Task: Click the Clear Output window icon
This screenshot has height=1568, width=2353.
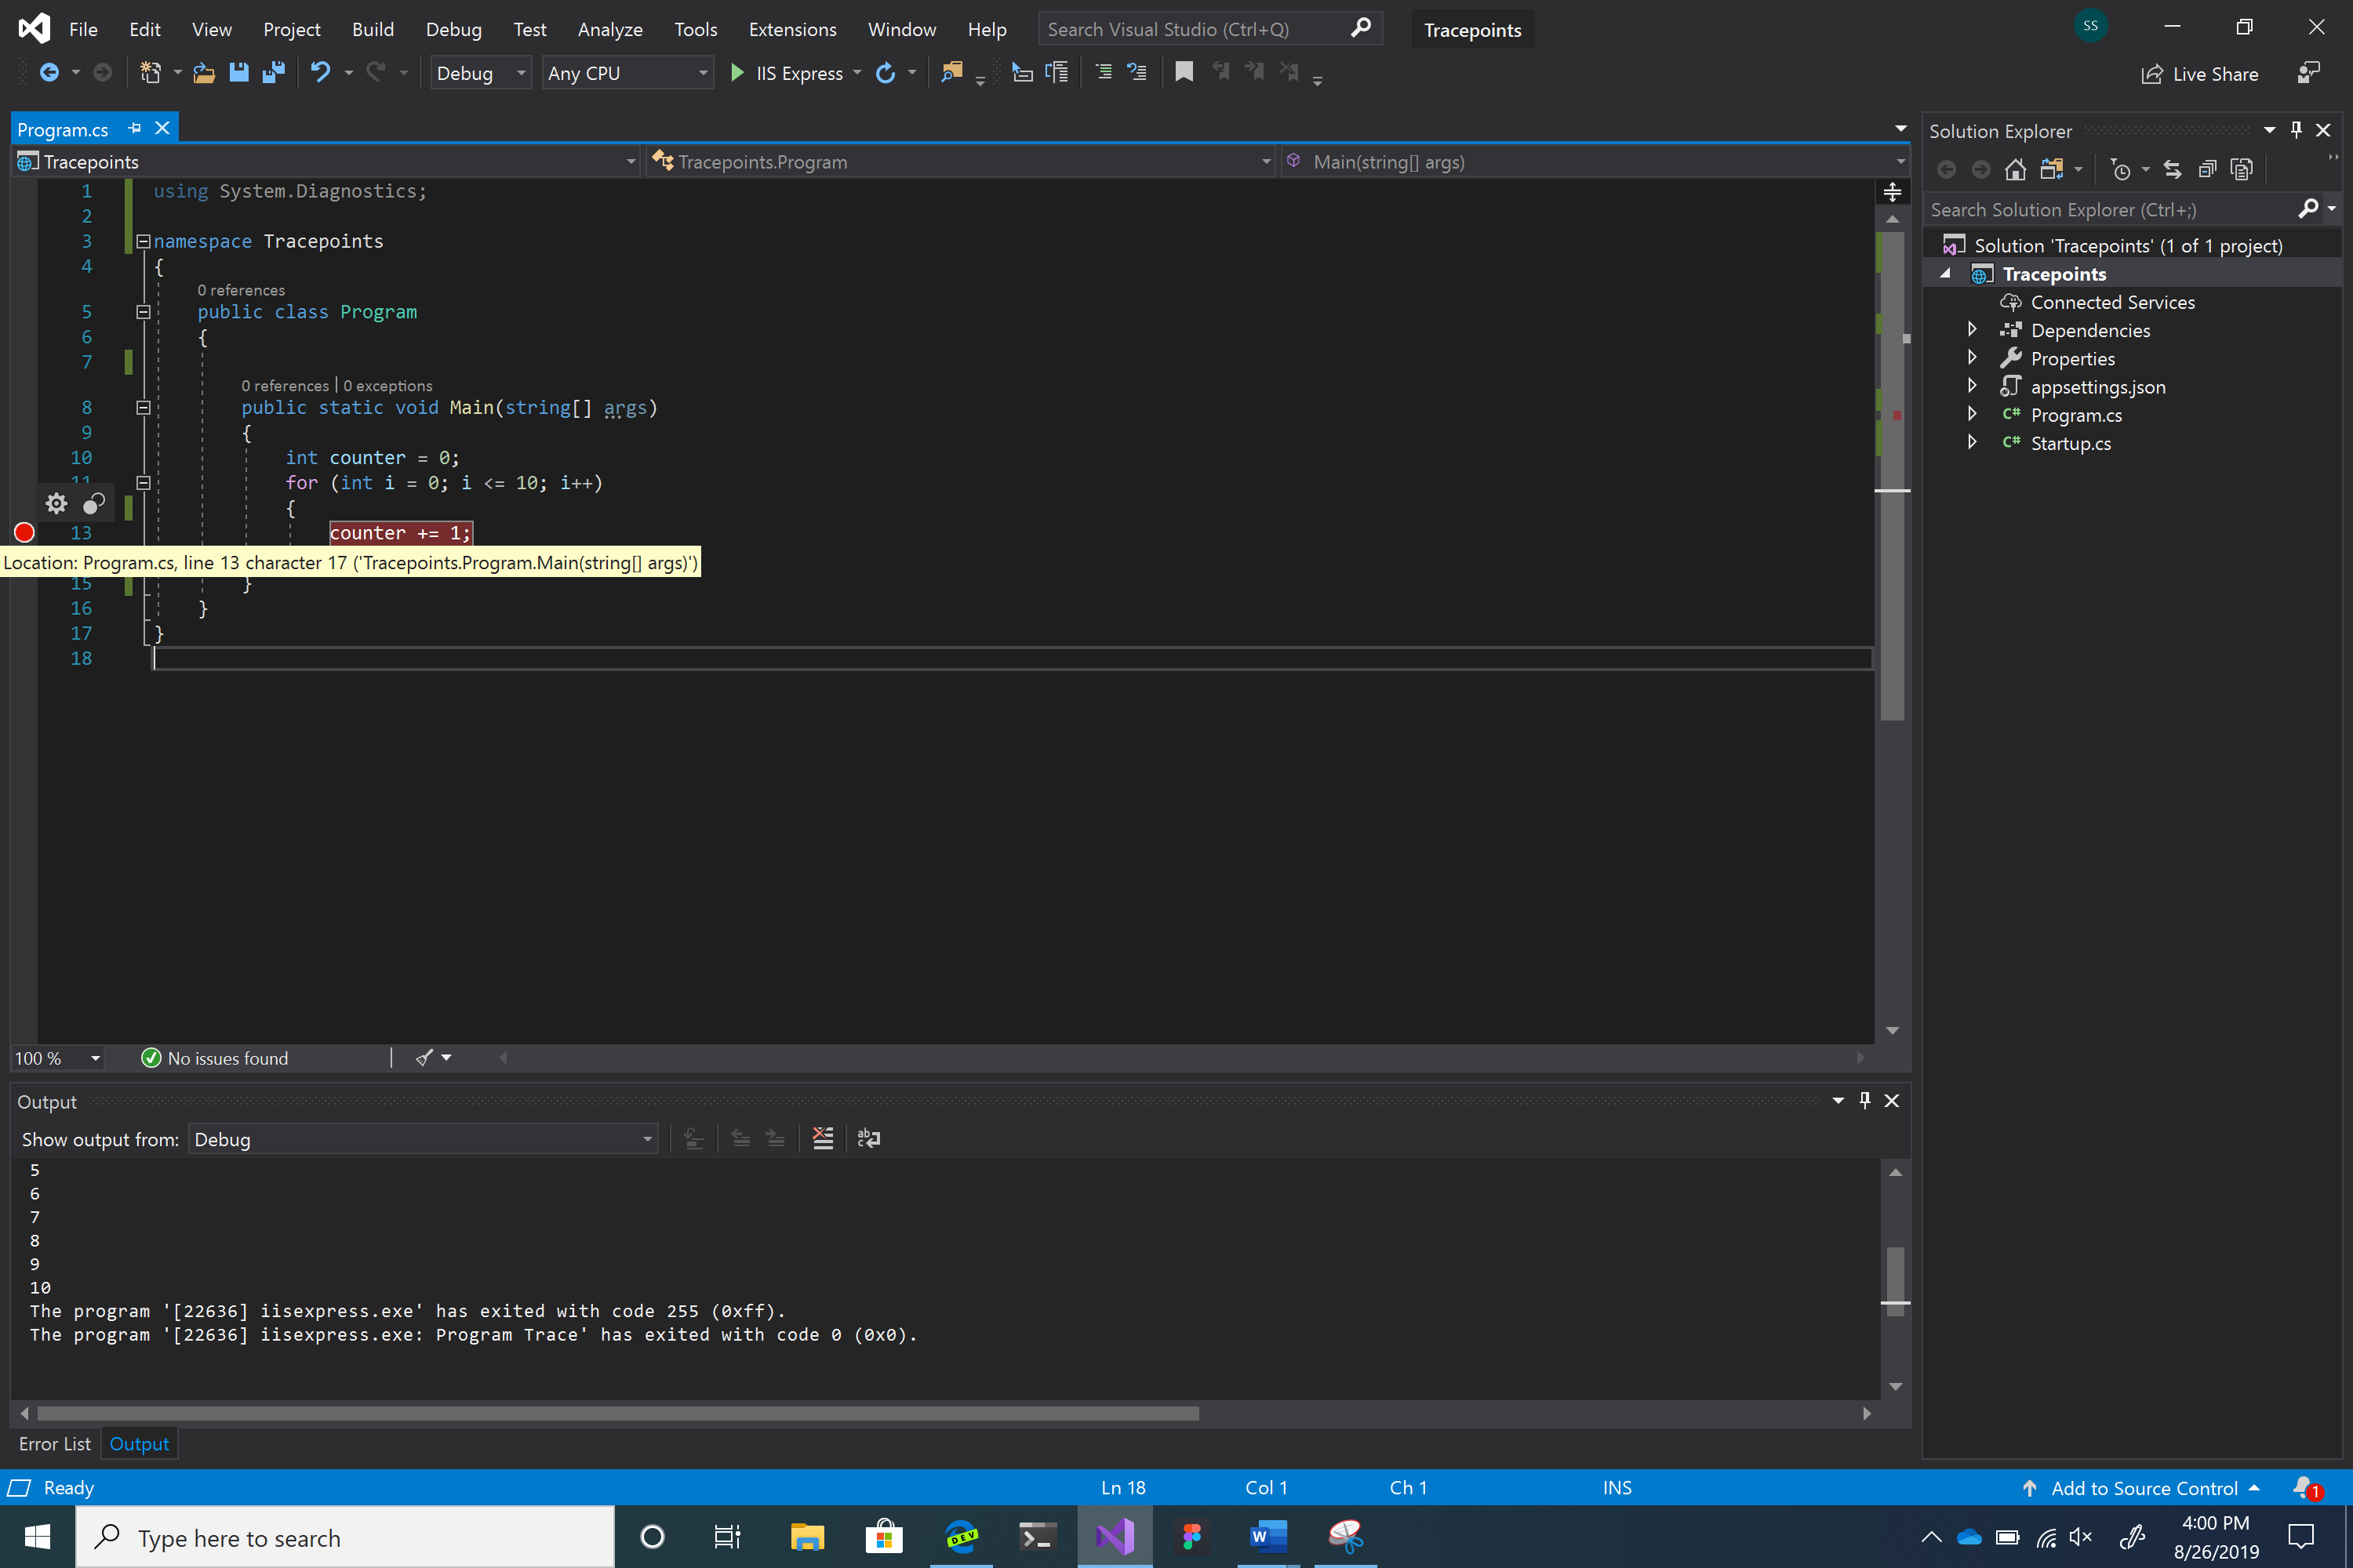Action: (x=823, y=1139)
